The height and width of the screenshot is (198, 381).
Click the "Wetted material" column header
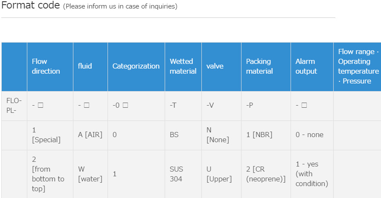(183, 66)
